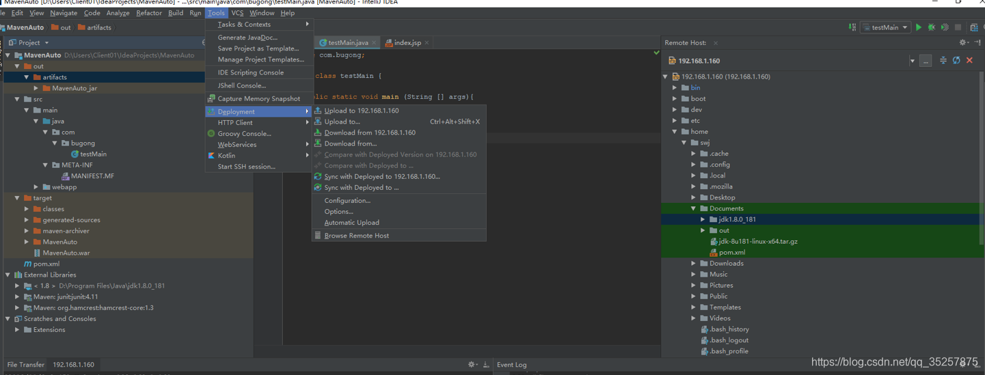Click the artifacts breadcrumb in navigation bar

point(94,27)
